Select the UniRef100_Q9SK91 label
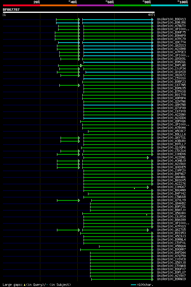The height and width of the screenshot is (287, 191). click(171, 59)
